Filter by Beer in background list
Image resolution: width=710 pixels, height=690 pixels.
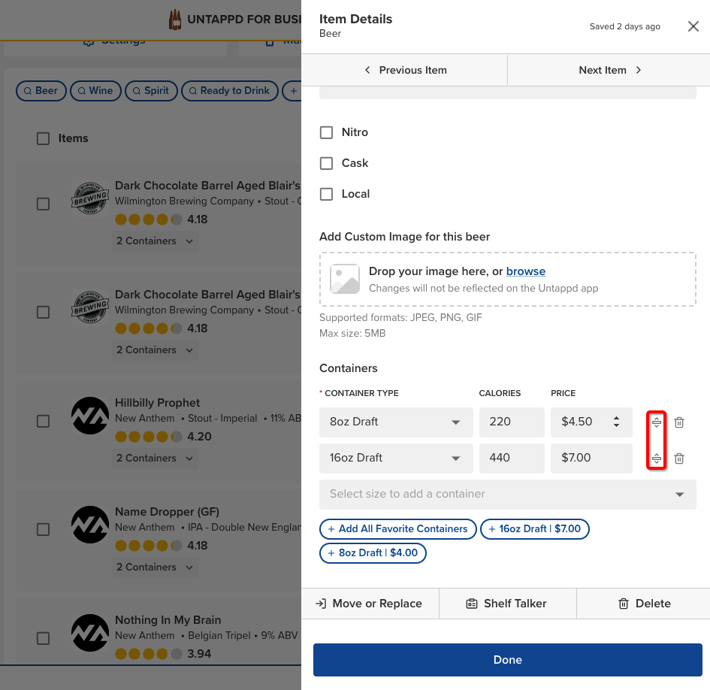41,91
